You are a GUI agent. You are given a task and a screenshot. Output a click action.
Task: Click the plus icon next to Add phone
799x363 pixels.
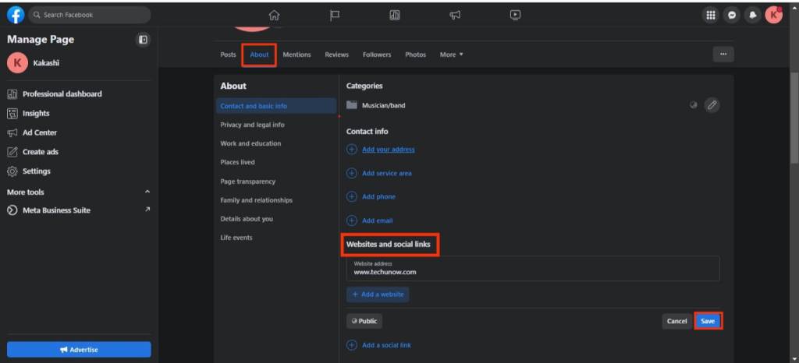point(352,197)
